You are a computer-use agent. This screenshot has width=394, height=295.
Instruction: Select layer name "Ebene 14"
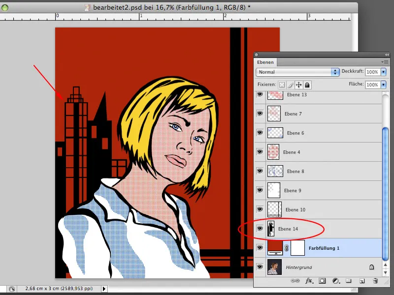pos(288,229)
